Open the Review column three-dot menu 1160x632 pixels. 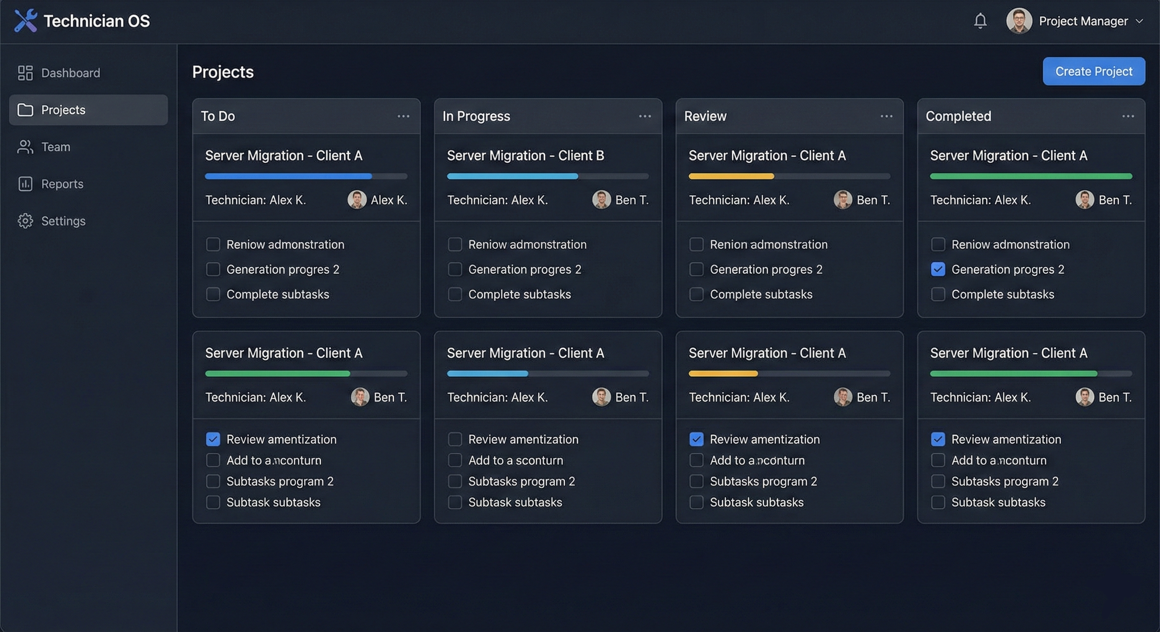click(x=886, y=116)
